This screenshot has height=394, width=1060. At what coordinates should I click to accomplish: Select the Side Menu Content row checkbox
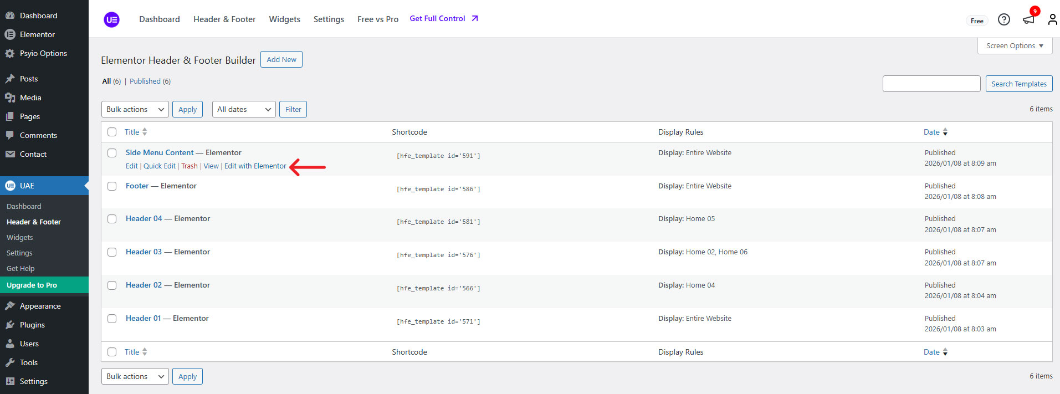[x=112, y=153]
